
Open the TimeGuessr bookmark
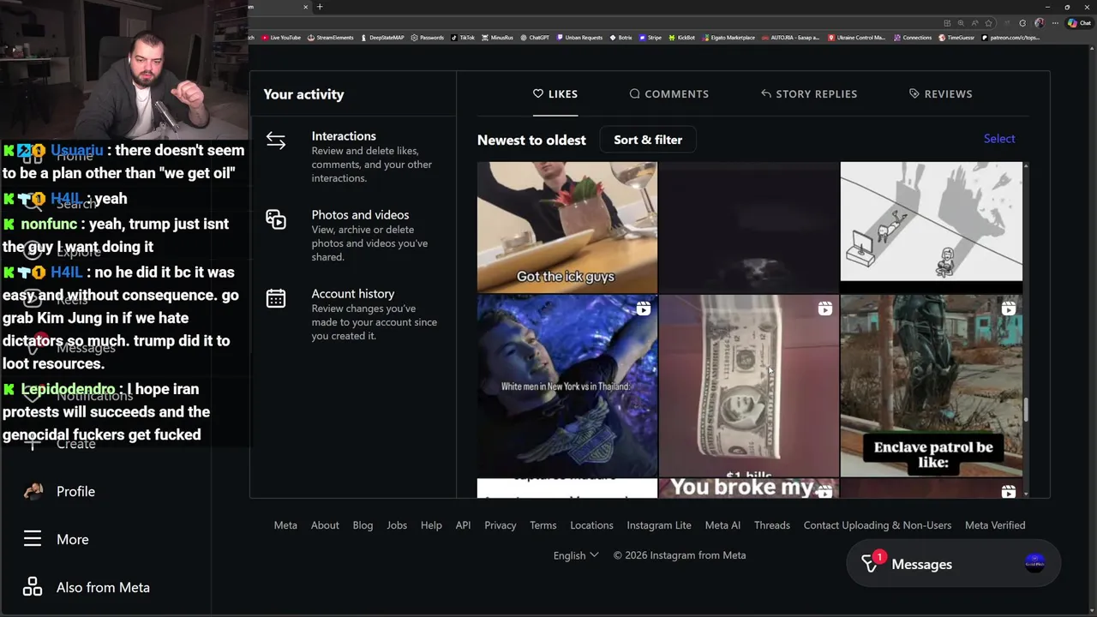(956, 38)
